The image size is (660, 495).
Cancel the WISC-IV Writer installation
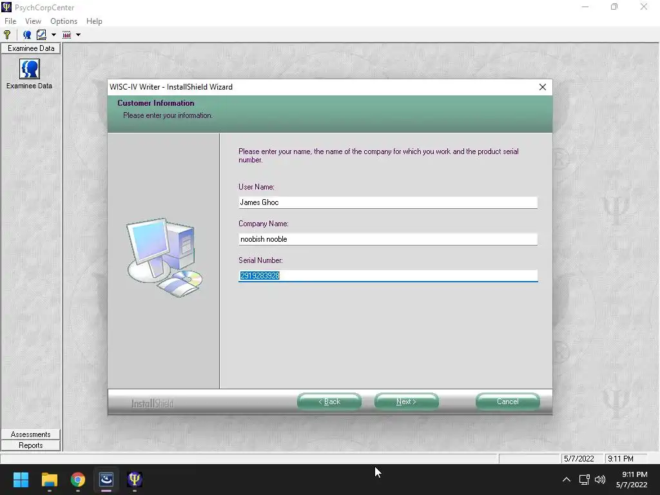tap(508, 402)
